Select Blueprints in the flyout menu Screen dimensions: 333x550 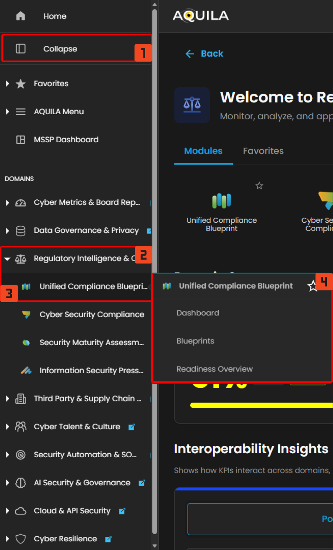(x=195, y=341)
